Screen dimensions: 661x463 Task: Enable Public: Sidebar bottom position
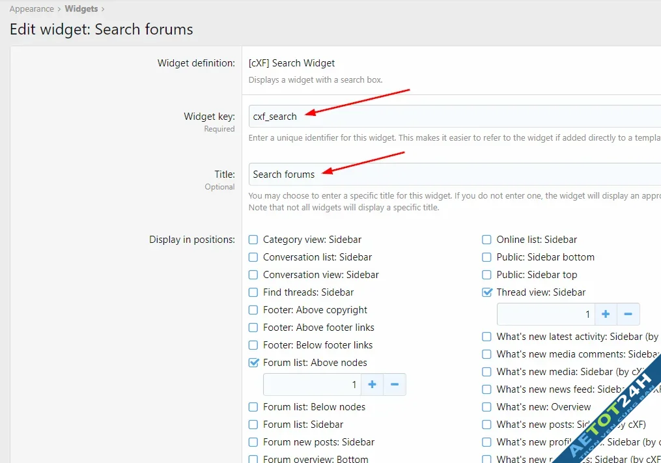486,257
